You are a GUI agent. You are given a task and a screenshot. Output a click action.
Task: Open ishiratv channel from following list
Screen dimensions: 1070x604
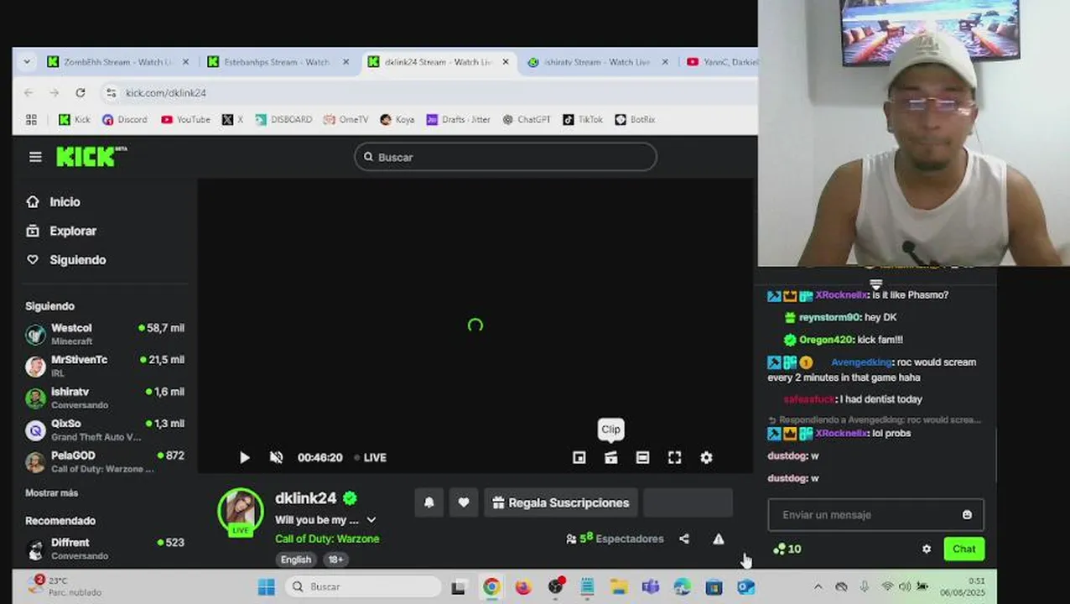click(105, 398)
